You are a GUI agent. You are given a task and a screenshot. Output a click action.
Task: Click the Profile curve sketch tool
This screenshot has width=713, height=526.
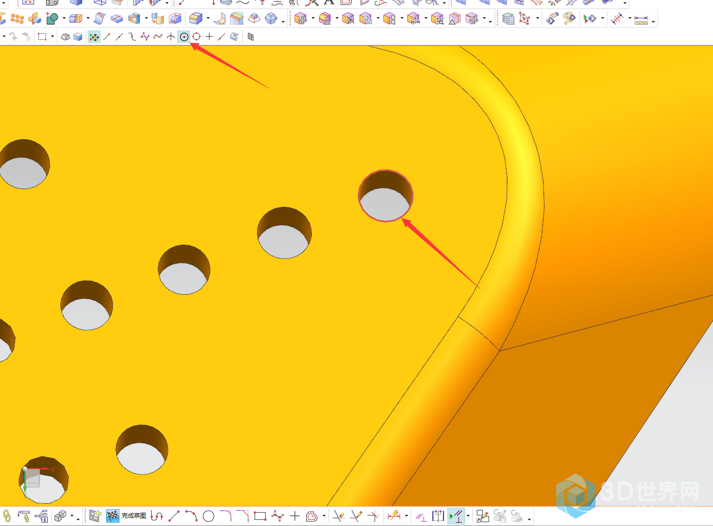[x=157, y=517]
